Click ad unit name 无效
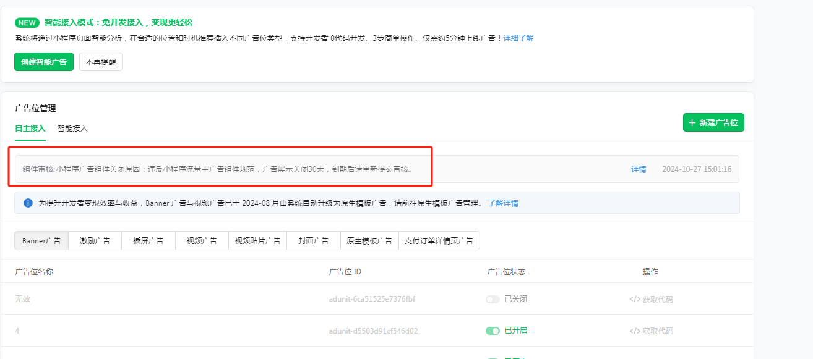The height and width of the screenshot is (359, 813). [22, 299]
